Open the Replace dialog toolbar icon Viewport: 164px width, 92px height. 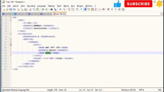[x=55, y=9]
